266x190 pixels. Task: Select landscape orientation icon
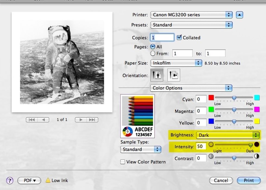(173, 76)
